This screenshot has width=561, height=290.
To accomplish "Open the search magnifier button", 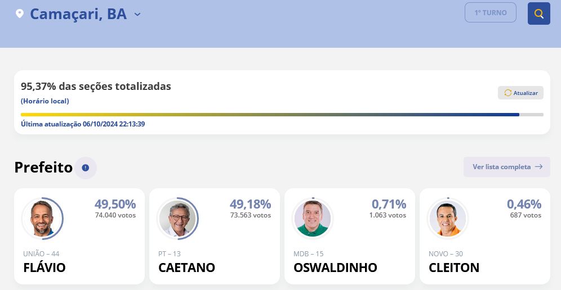I will click(x=538, y=13).
